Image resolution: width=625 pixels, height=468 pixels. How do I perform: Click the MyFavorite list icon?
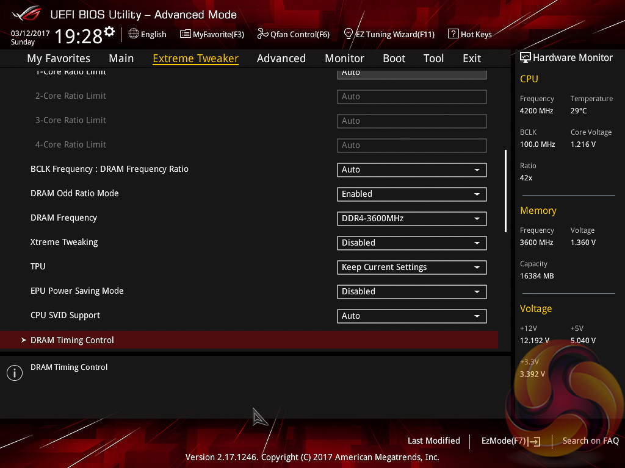point(185,34)
